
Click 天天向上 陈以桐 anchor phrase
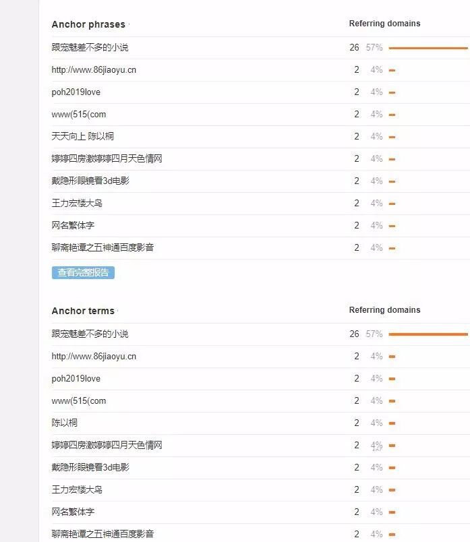pos(83,137)
